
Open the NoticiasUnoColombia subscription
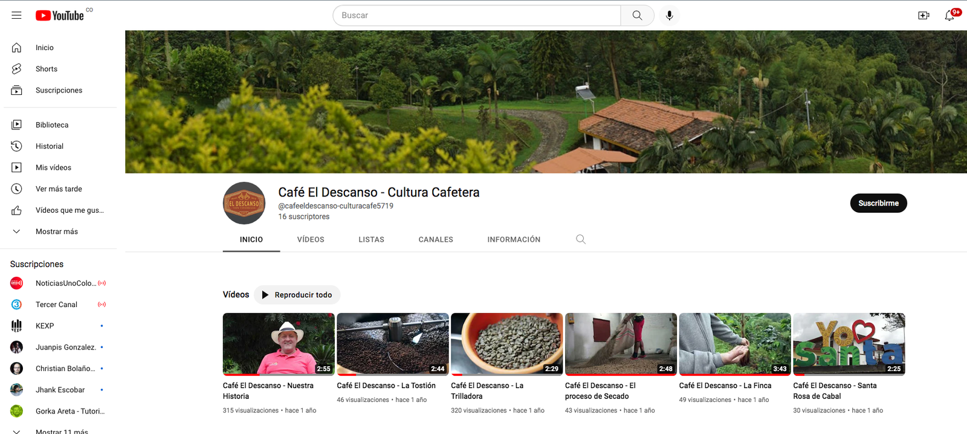point(60,283)
